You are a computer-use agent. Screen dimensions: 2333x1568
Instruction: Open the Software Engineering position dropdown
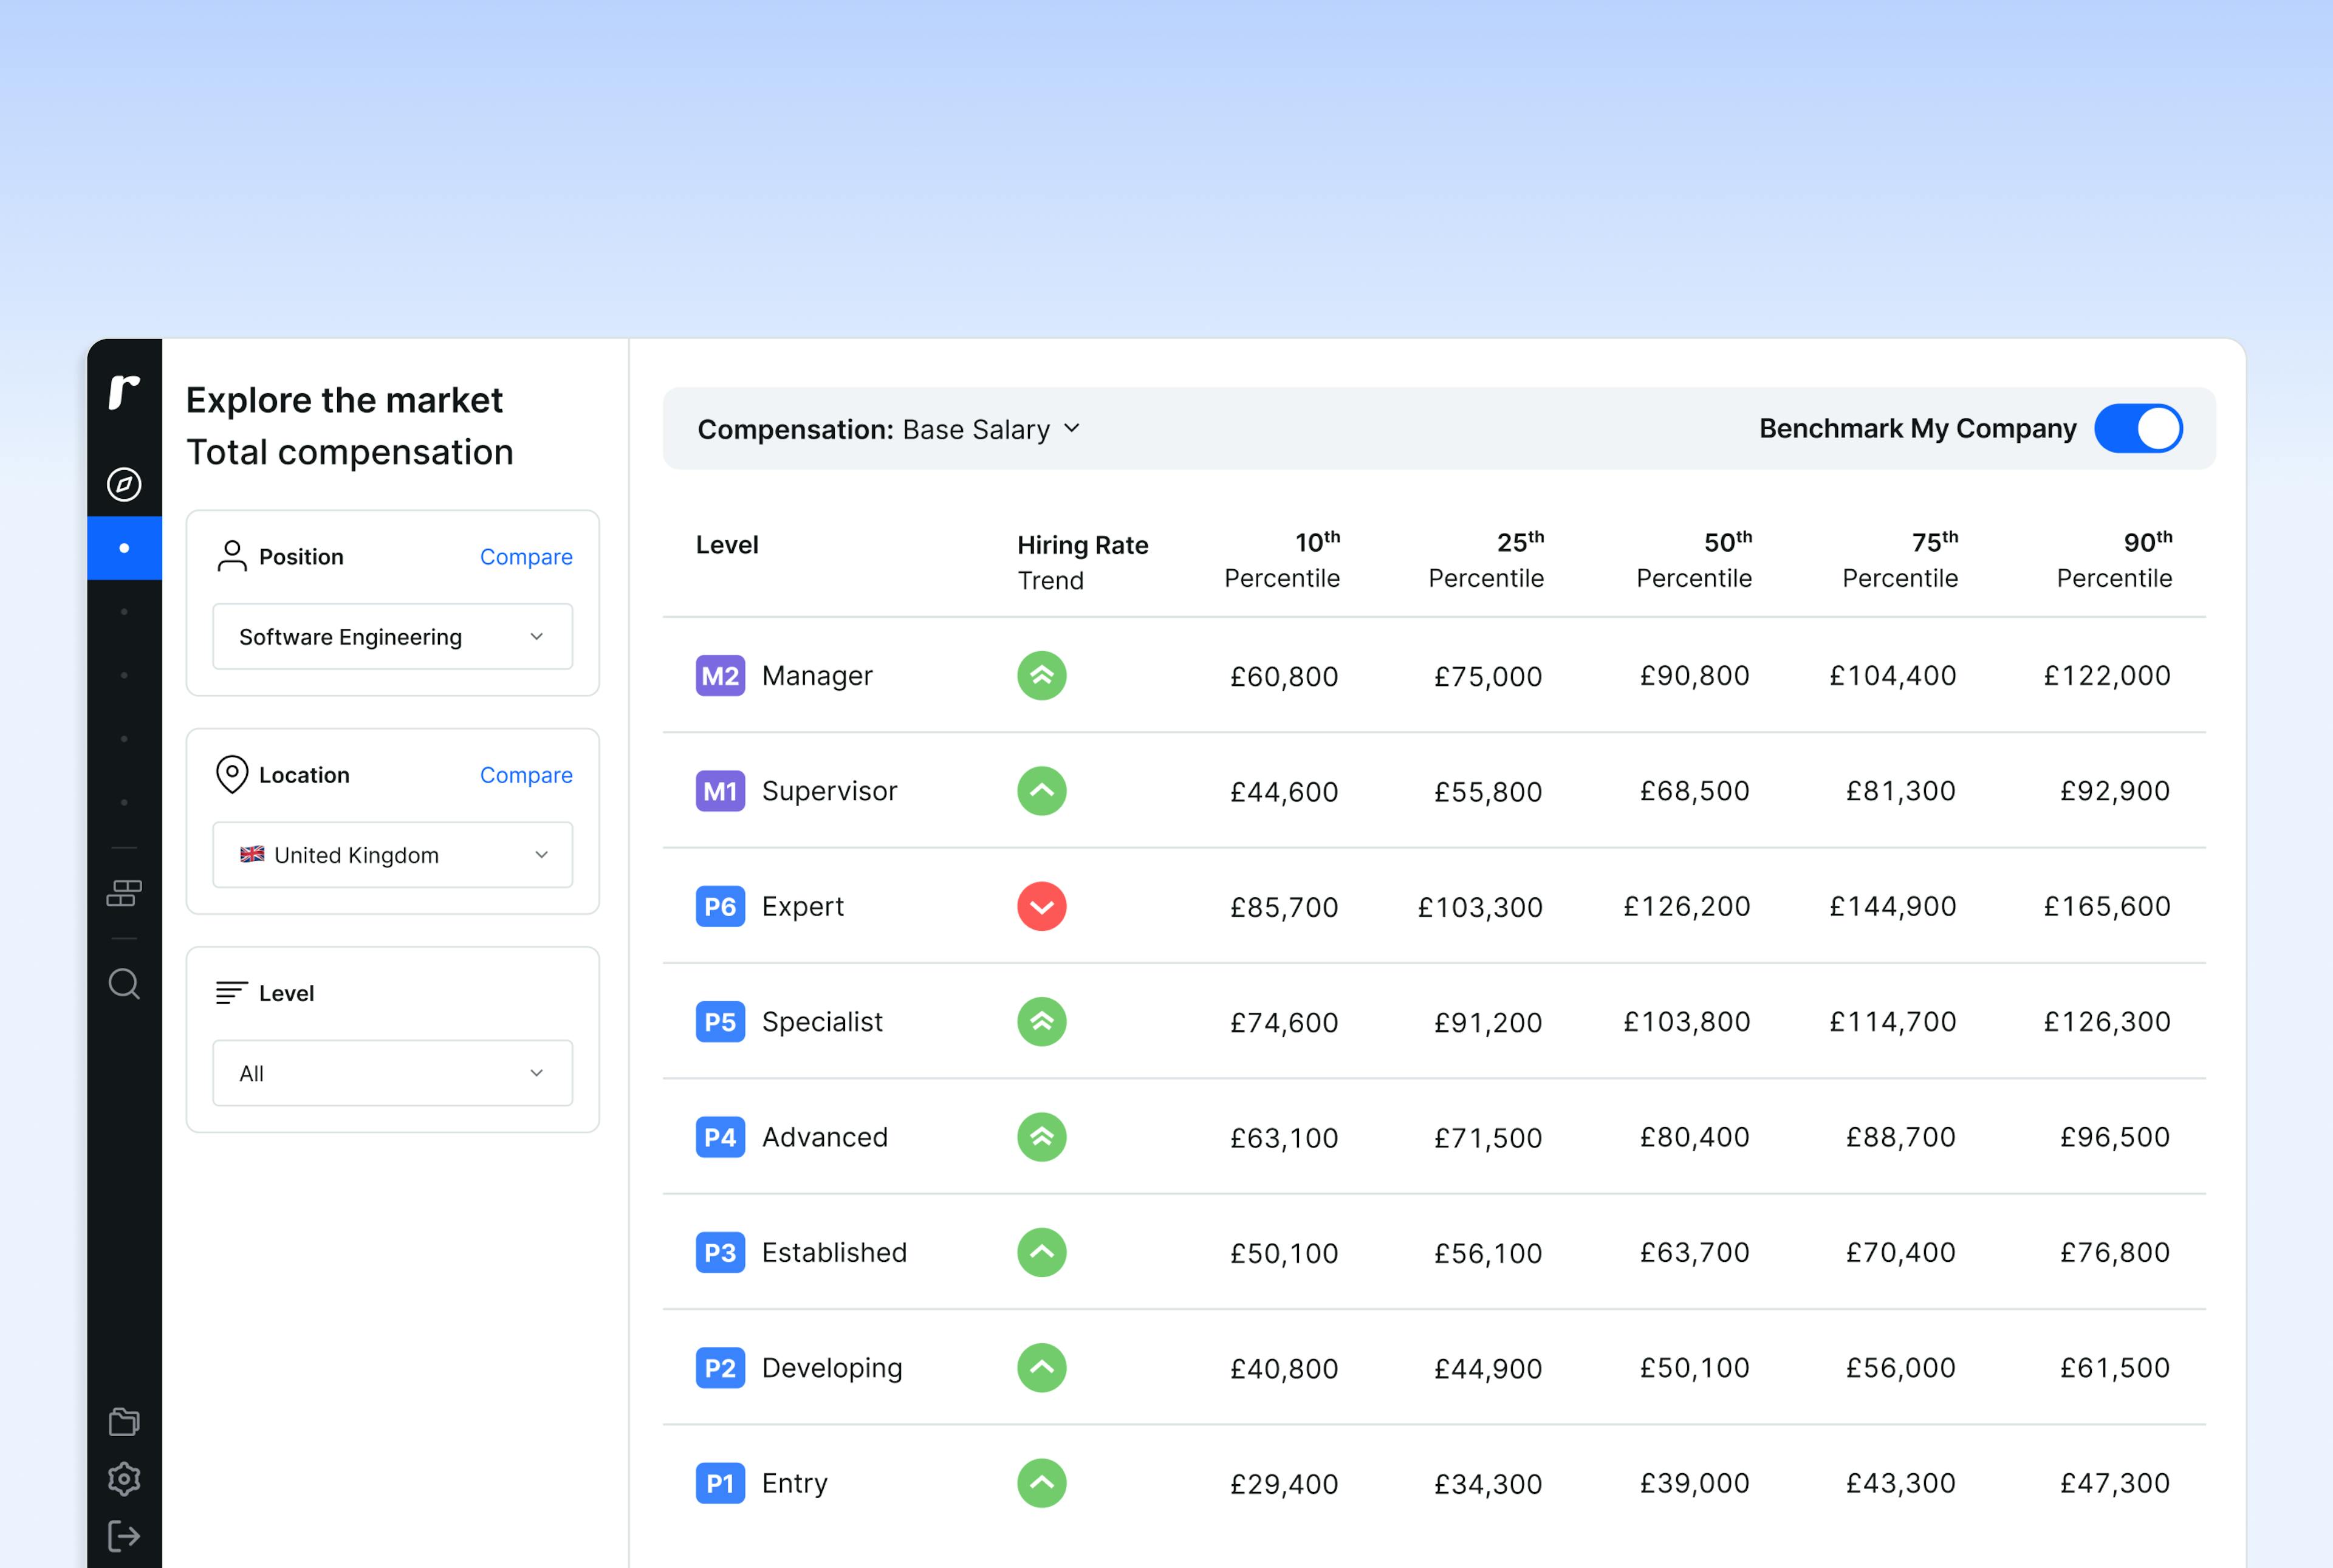(392, 637)
